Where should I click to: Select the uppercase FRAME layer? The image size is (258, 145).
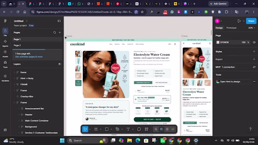[x=24, y=84]
